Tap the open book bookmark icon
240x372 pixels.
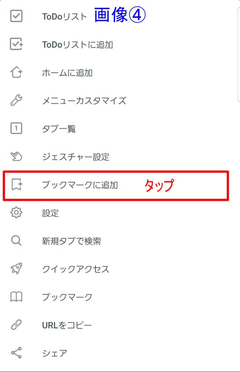(16, 297)
